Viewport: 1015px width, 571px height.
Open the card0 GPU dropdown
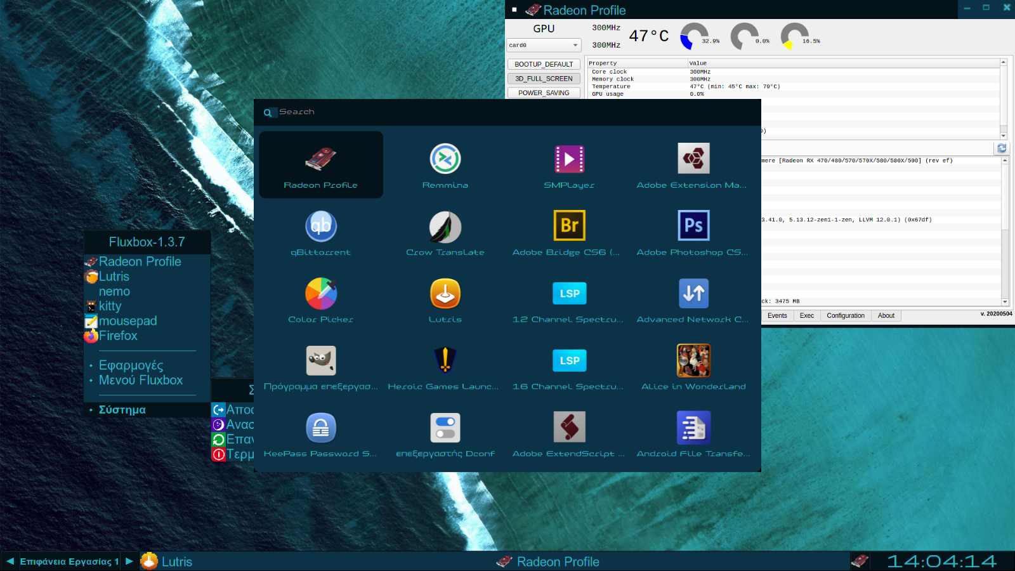[x=544, y=45]
